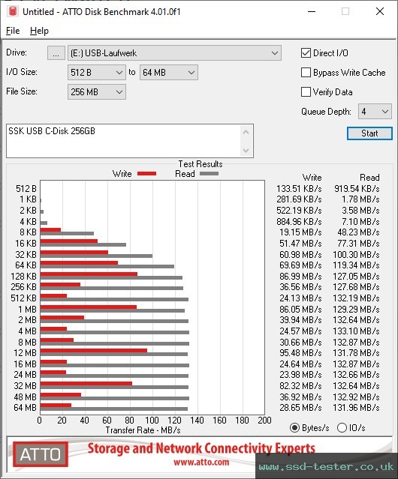Click the 64 MB write value 28.65 MB/s
Viewport: 398px width, 479px height.
coord(300,408)
